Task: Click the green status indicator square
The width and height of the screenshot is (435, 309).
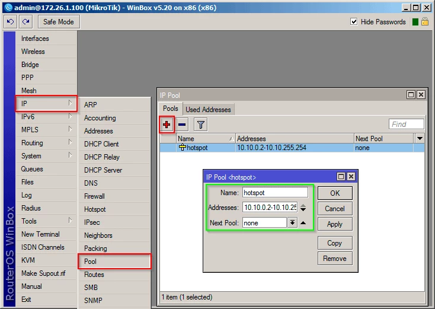Action: point(415,22)
